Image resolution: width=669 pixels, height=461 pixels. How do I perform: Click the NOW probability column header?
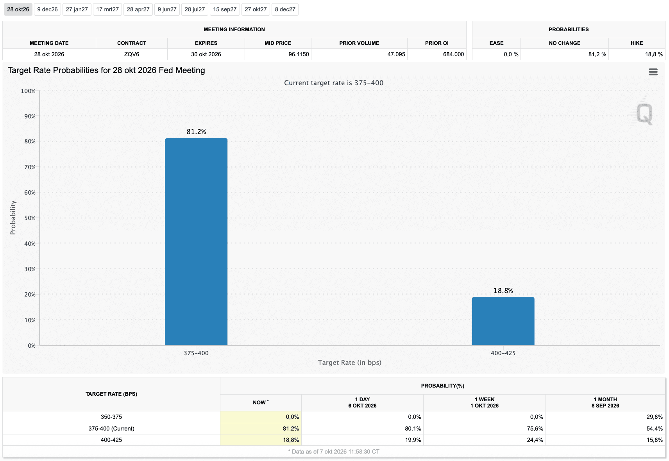261,402
